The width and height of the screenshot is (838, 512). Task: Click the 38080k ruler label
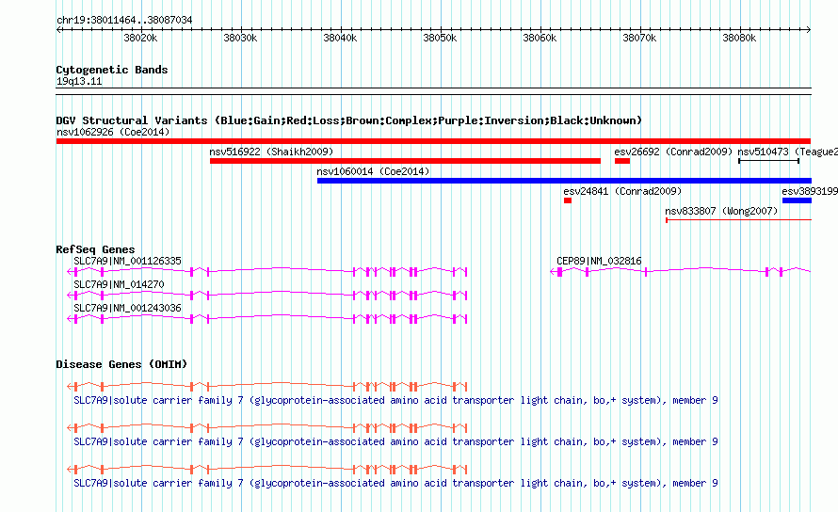click(739, 38)
